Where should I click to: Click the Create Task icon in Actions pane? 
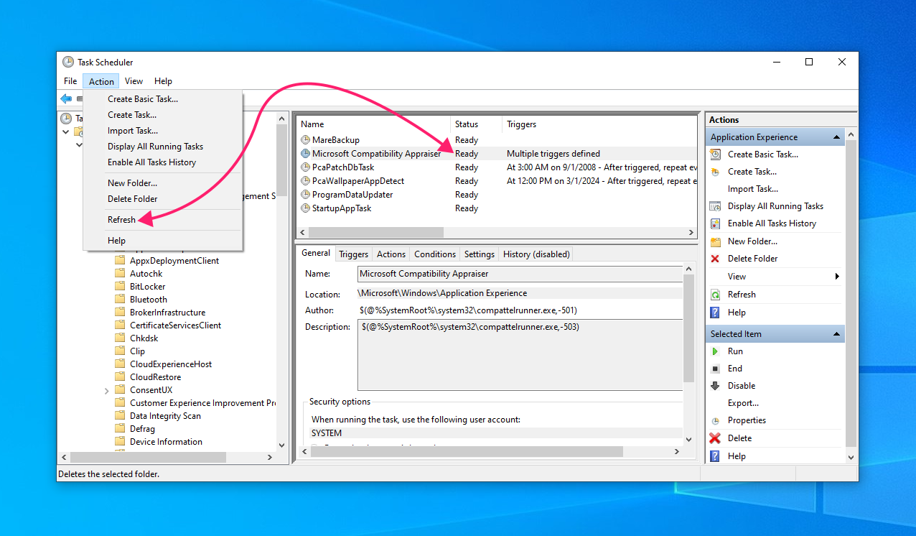coord(715,172)
